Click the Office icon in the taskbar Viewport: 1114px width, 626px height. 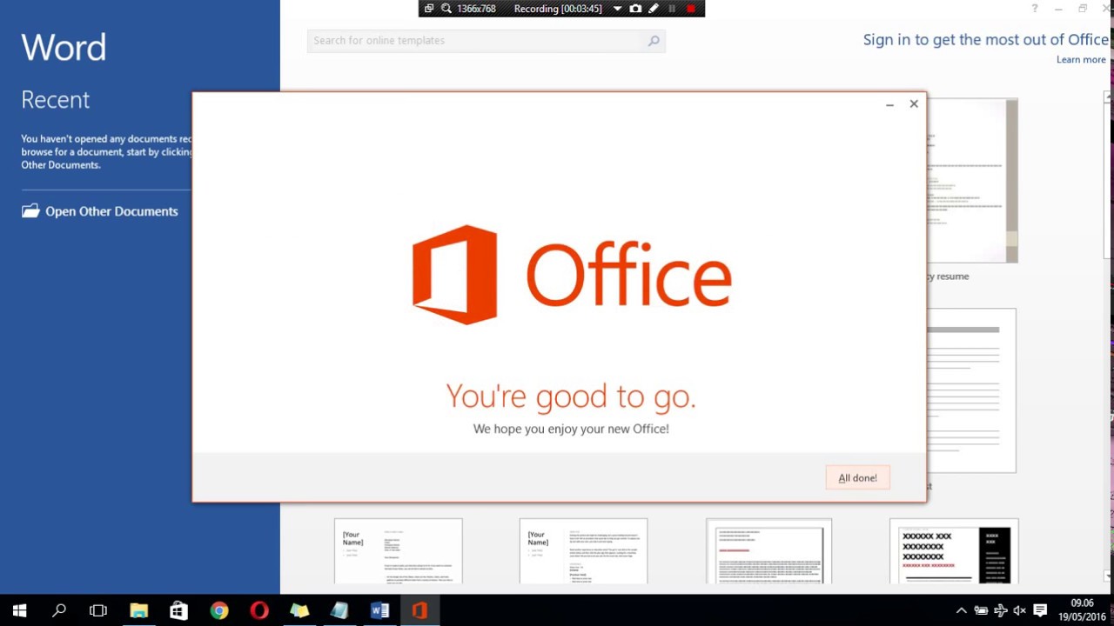click(x=419, y=610)
